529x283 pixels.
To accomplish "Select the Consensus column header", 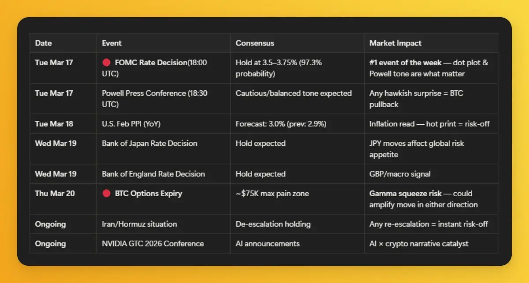I will point(255,43).
